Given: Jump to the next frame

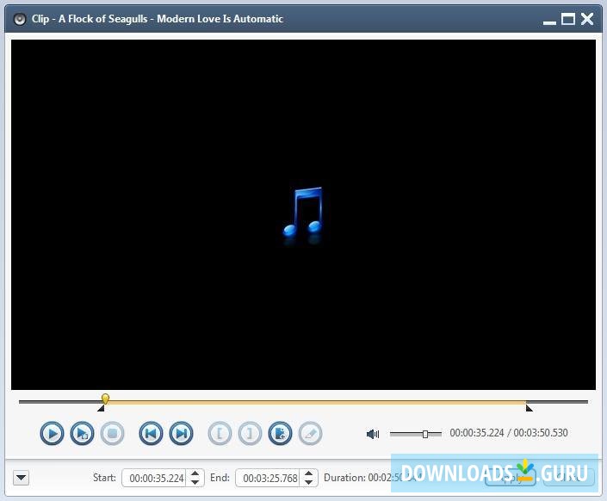Looking at the screenshot, I should point(181,433).
